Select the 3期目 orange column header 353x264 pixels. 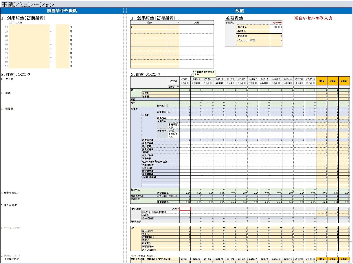(344, 81)
